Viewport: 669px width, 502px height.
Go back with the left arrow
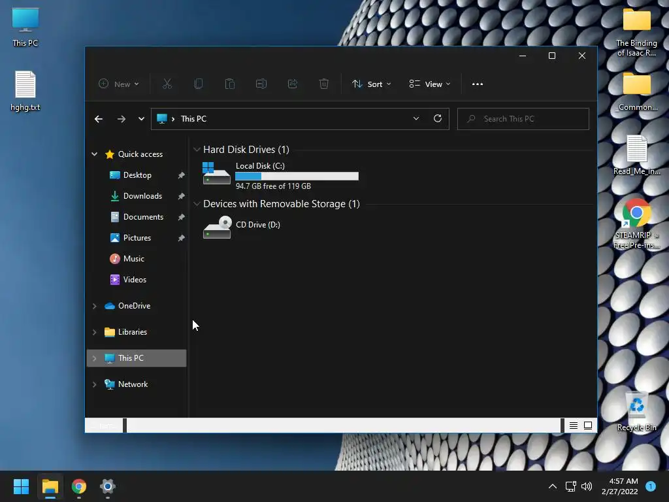tap(99, 119)
